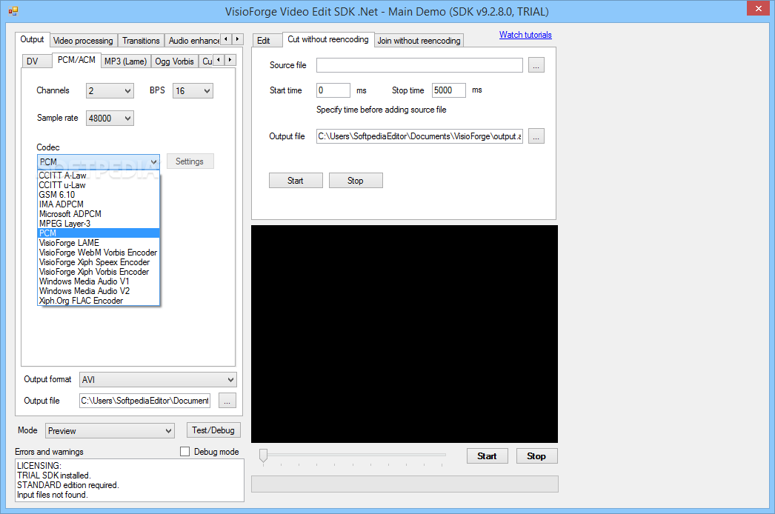Click the Test/Debug button
Image resolution: width=775 pixels, height=514 pixels.
213,430
